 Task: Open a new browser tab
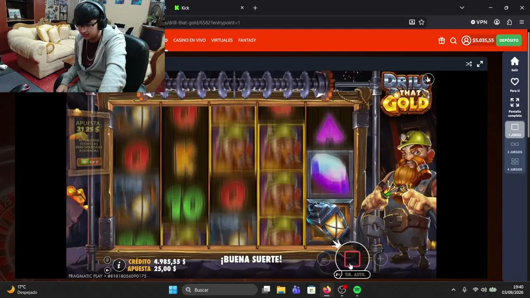[255, 8]
